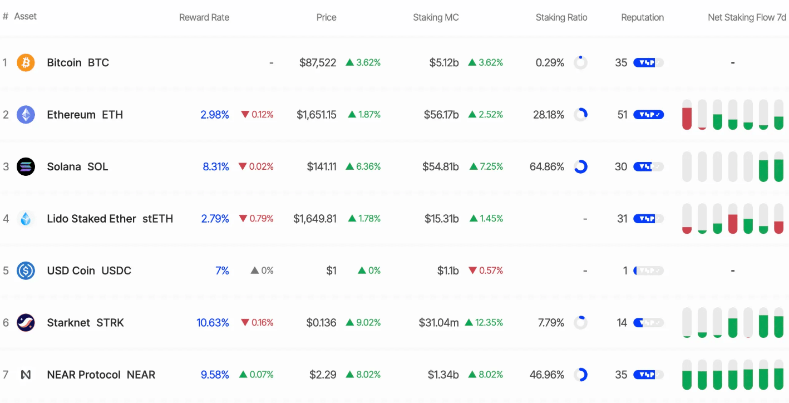Click USD Coin's reputation badge icon
Screen dimensions: 789x403
point(649,271)
